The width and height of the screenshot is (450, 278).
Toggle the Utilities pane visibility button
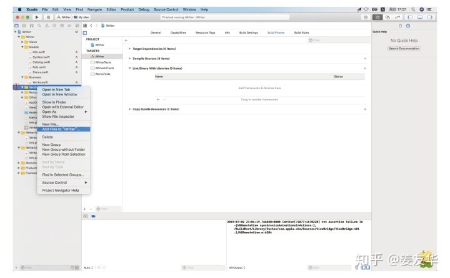pos(429,17)
